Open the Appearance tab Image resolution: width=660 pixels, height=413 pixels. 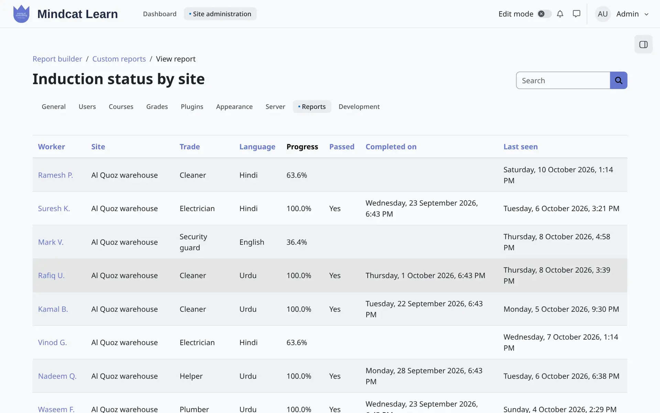(234, 107)
